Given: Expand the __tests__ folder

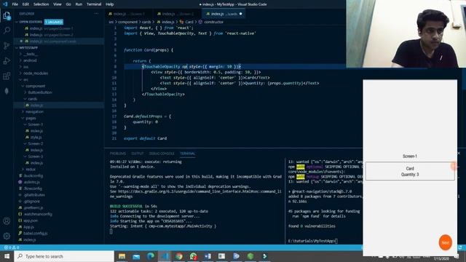Looking at the screenshot, I should (31, 54).
